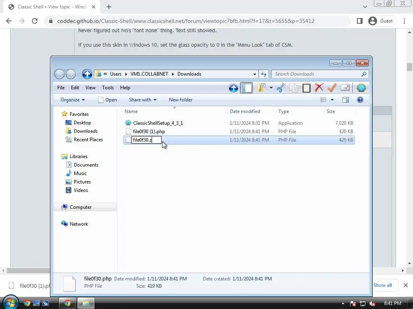Open the Edit menu in Explorer

tap(75, 88)
